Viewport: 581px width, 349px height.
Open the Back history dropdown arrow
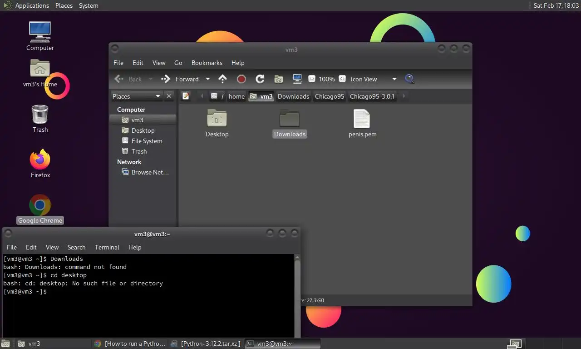[x=151, y=79]
